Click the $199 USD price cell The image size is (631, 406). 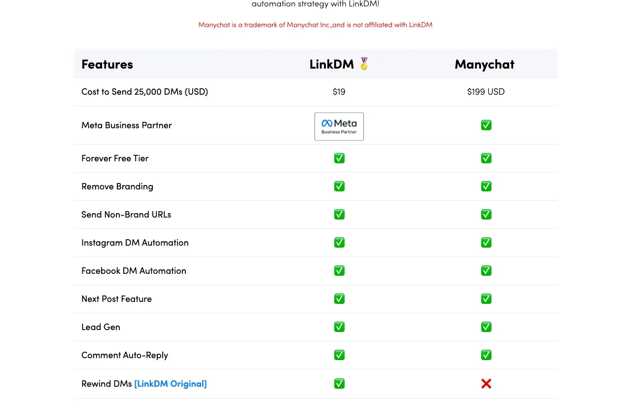486,92
